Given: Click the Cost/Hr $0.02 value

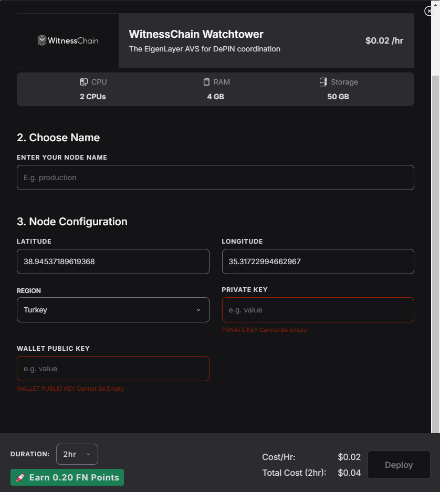Looking at the screenshot, I should 349,457.
